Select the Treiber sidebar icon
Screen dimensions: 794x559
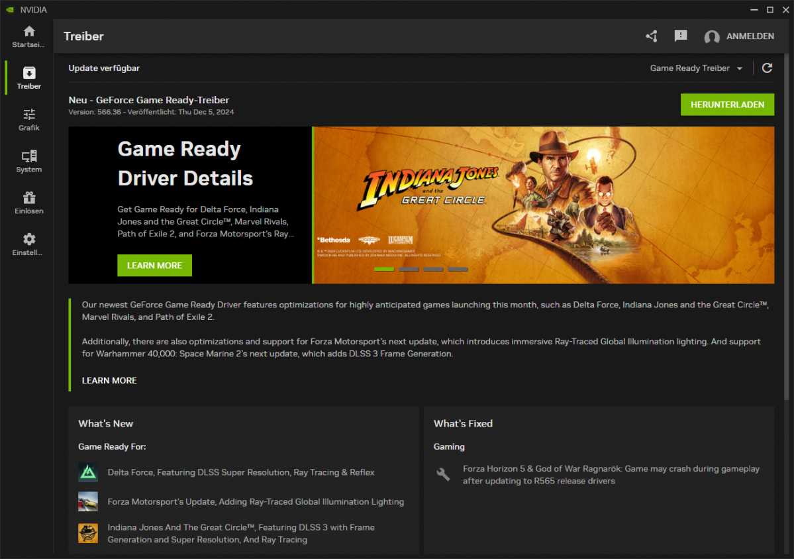[x=29, y=73]
